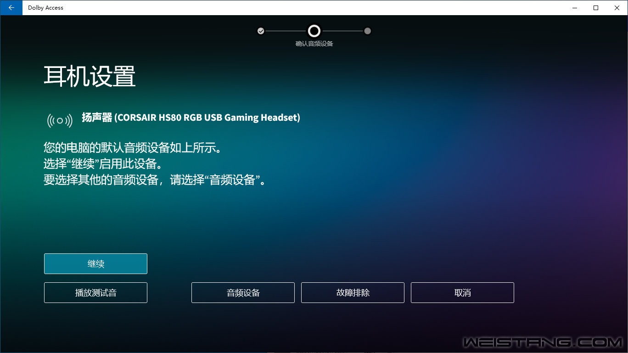
Task: Minimize the Dolby Access window
Action: pos(575,7)
